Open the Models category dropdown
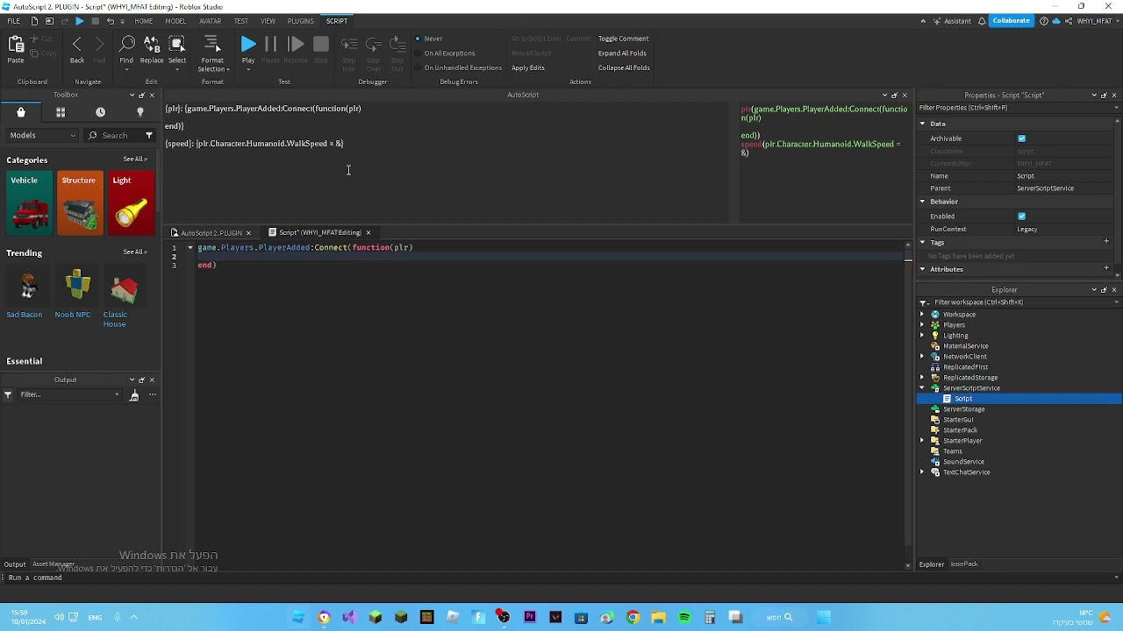Image resolution: width=1123 pixels, height=631 pixels. pyautogui.click(x=42, y=136)
